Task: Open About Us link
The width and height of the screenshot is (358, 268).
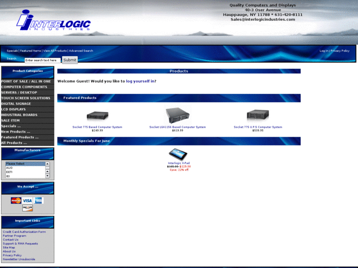Action: pyautogui.click(x=9, y=251)
